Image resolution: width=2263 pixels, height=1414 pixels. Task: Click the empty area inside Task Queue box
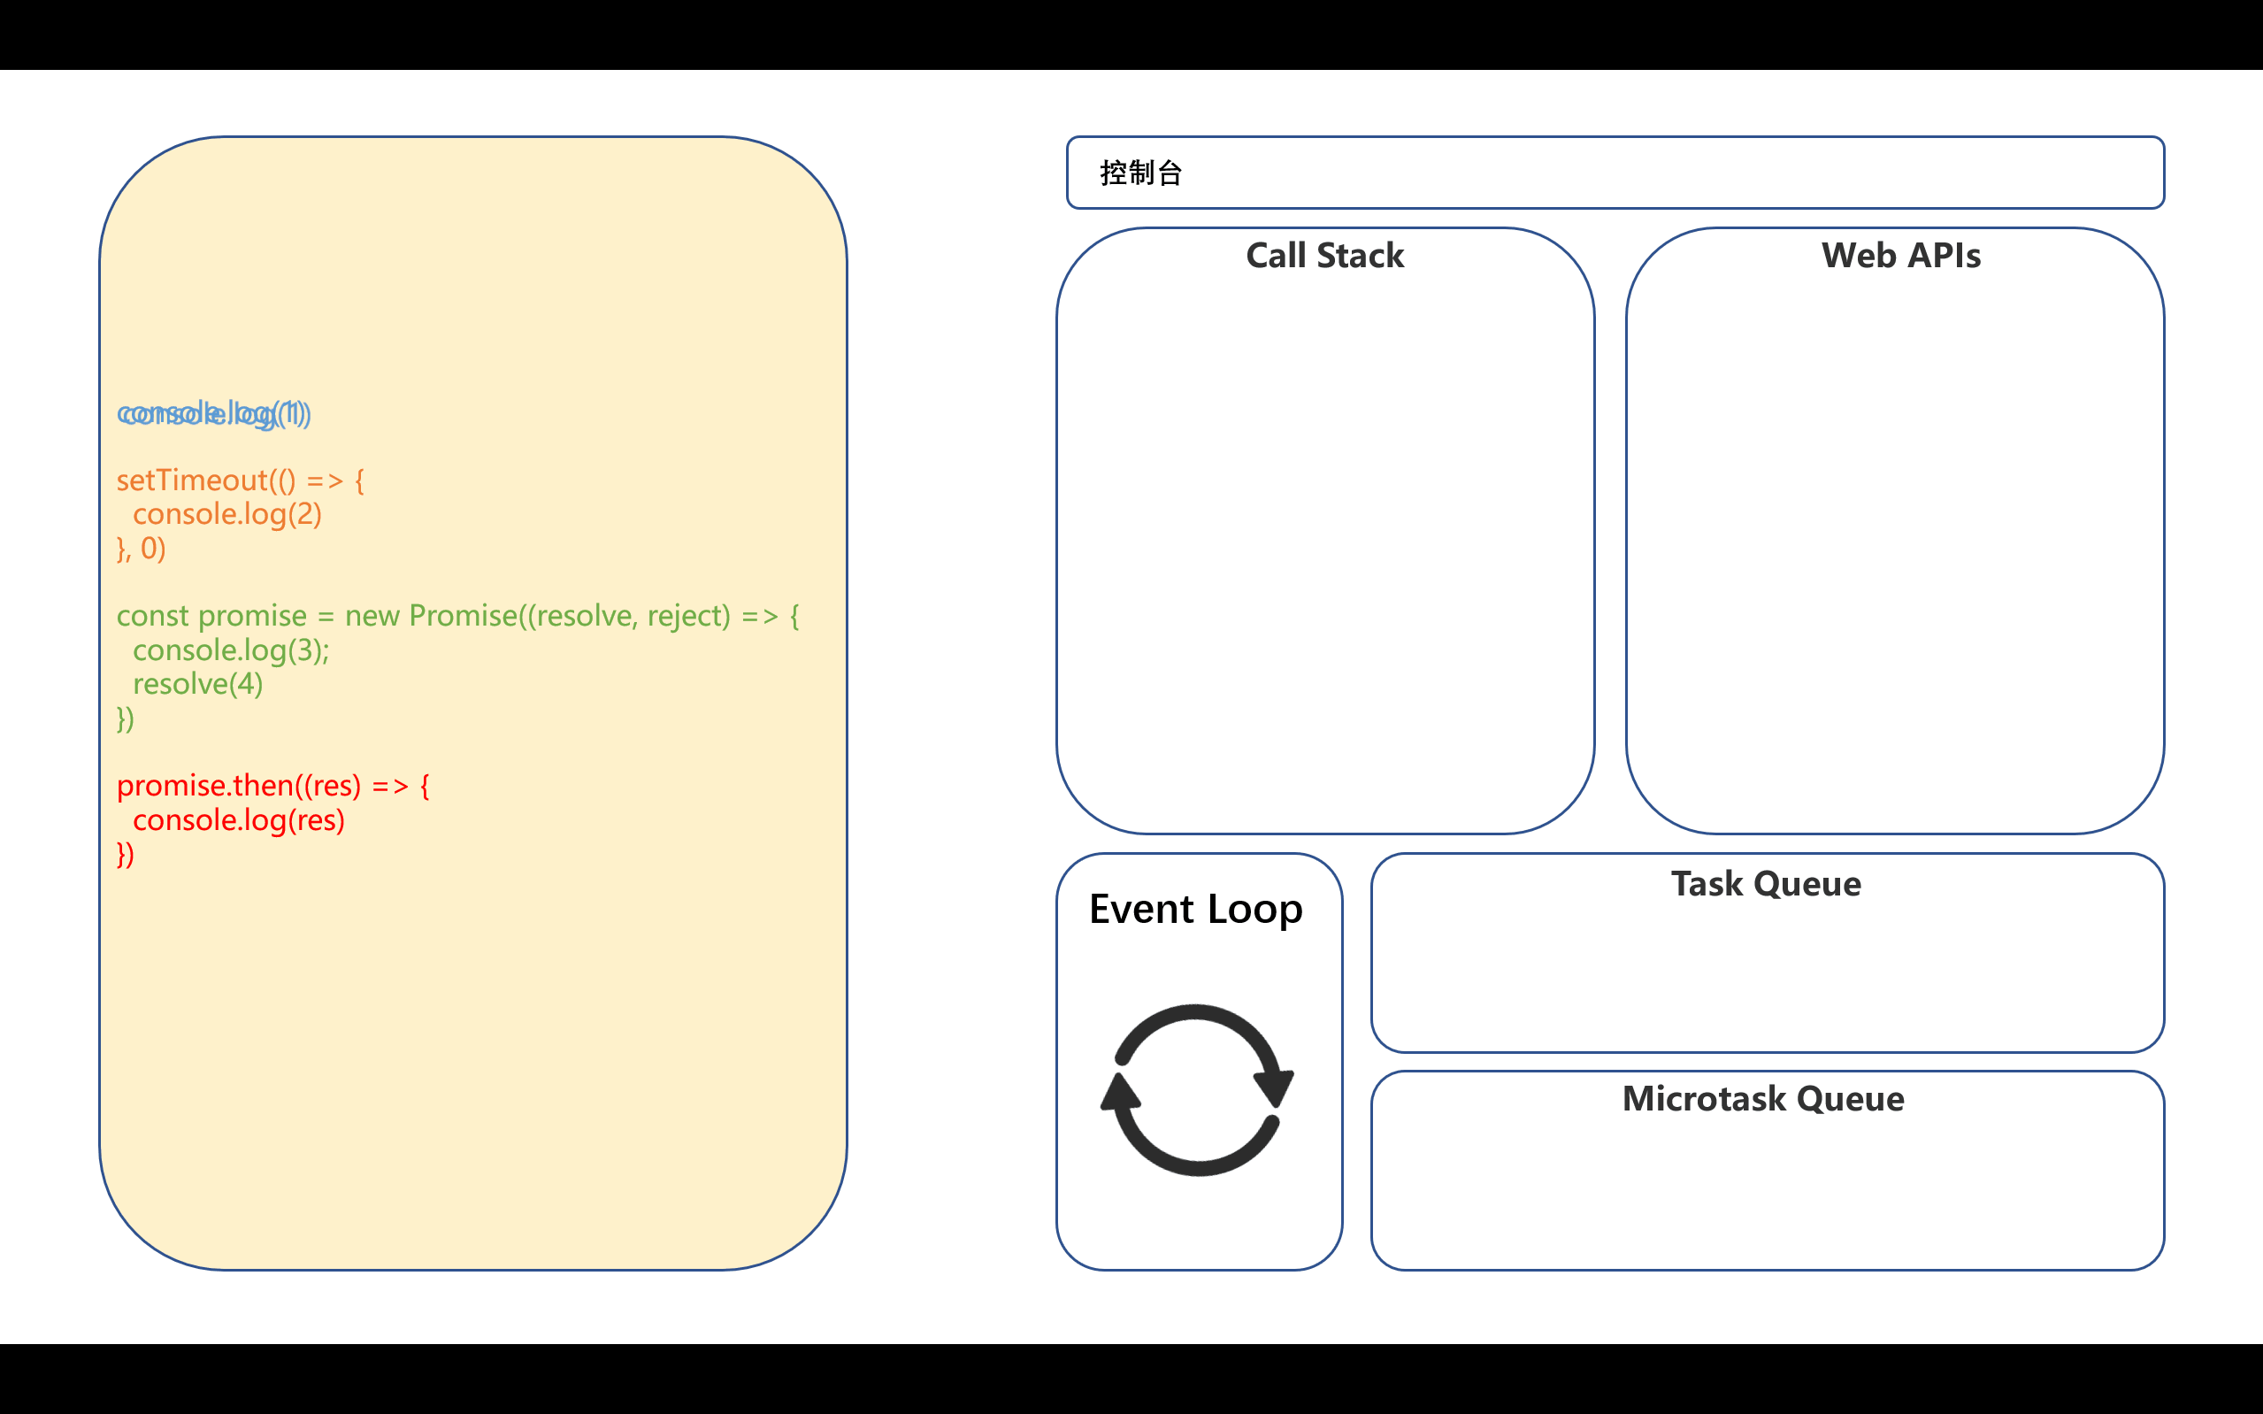coord(1767,977)
